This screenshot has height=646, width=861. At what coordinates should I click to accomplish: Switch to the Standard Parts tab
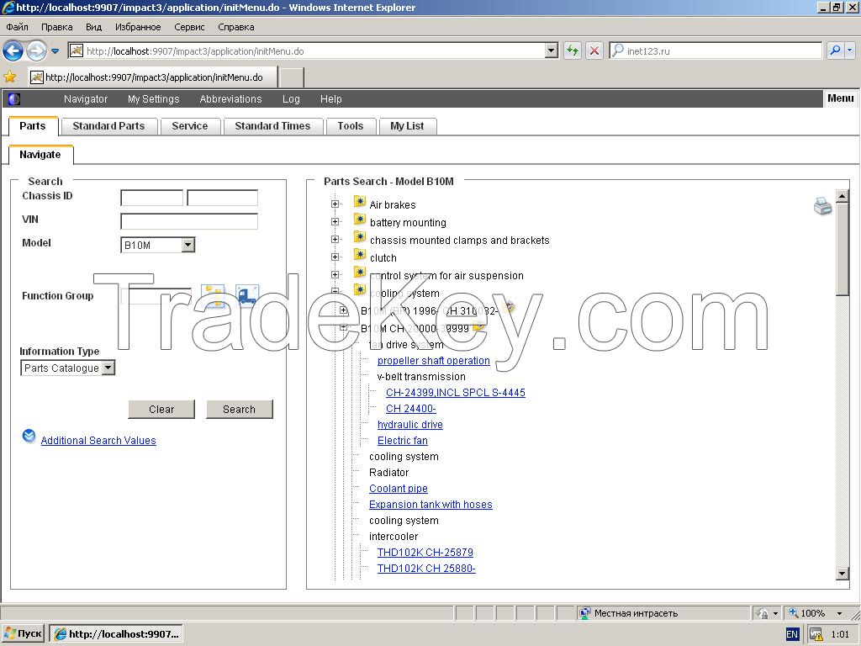pyautogui.click(x=108, y=126)
